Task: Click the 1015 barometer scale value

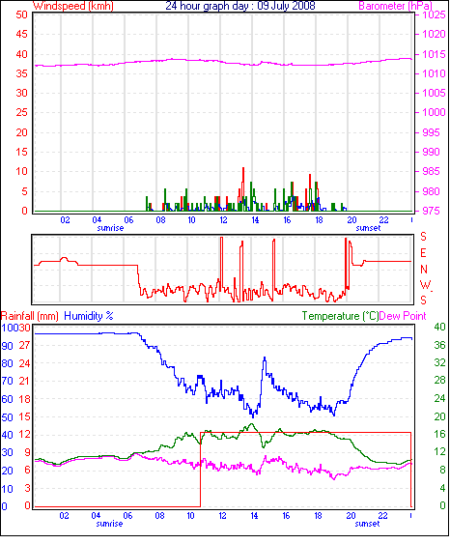Action: [434, 54]
